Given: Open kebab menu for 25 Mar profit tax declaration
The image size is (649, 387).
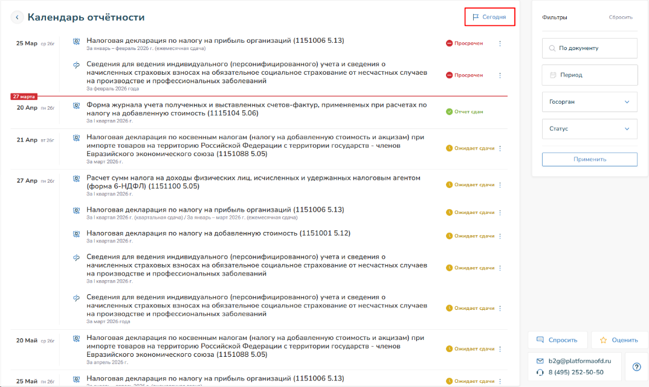Looking at the screenshot, I should 500,43.
